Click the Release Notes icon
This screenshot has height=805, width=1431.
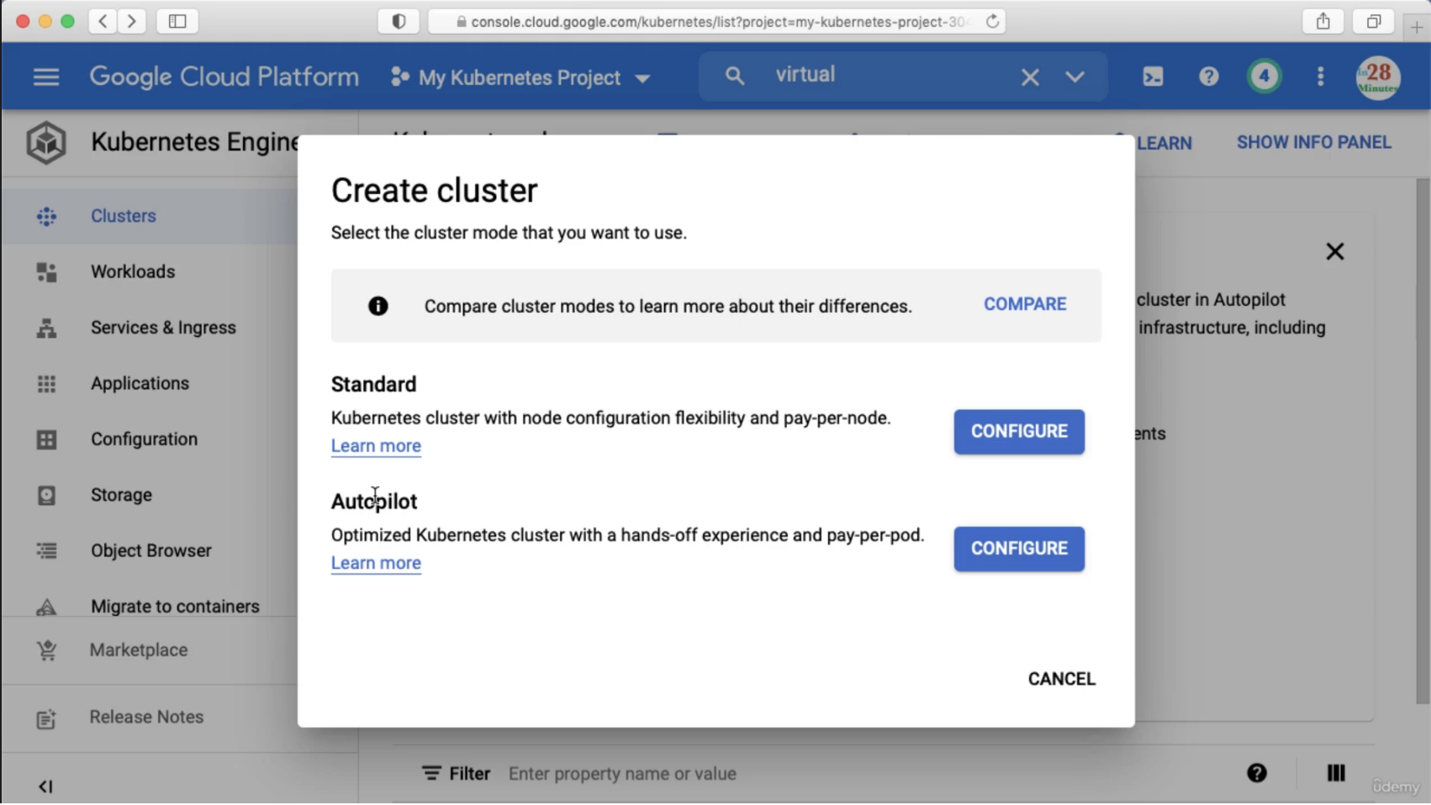[46, 718]
